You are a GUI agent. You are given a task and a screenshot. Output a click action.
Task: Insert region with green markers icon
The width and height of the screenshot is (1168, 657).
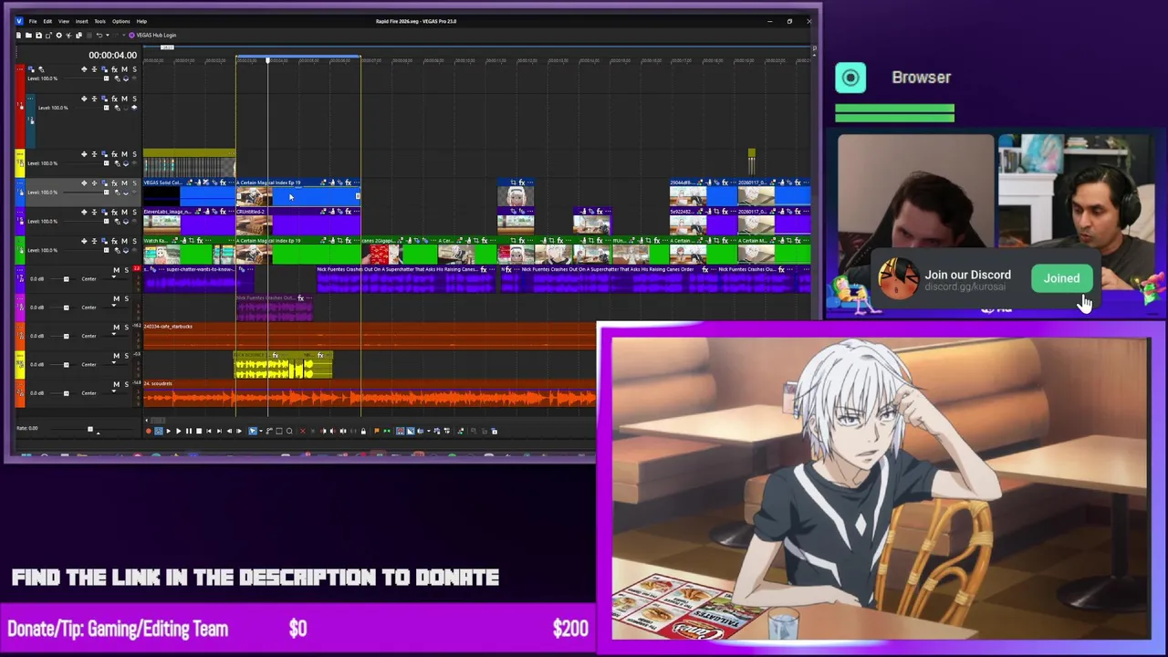click(387, 431)
